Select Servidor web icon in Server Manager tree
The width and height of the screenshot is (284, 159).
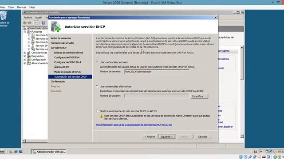click(x=33, y=49)
